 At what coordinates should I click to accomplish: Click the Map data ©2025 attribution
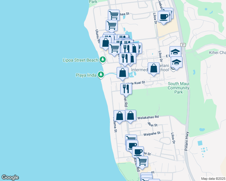coord(213,179)
